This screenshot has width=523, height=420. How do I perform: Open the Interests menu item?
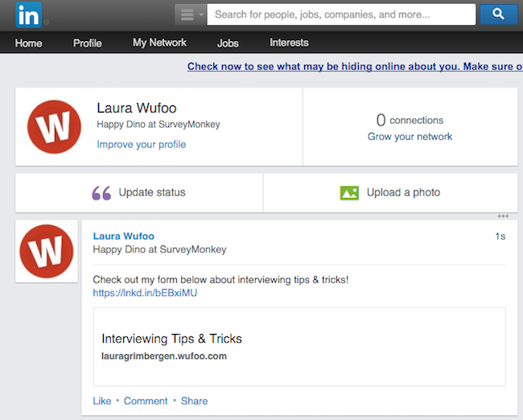click(x=289, y=43)
